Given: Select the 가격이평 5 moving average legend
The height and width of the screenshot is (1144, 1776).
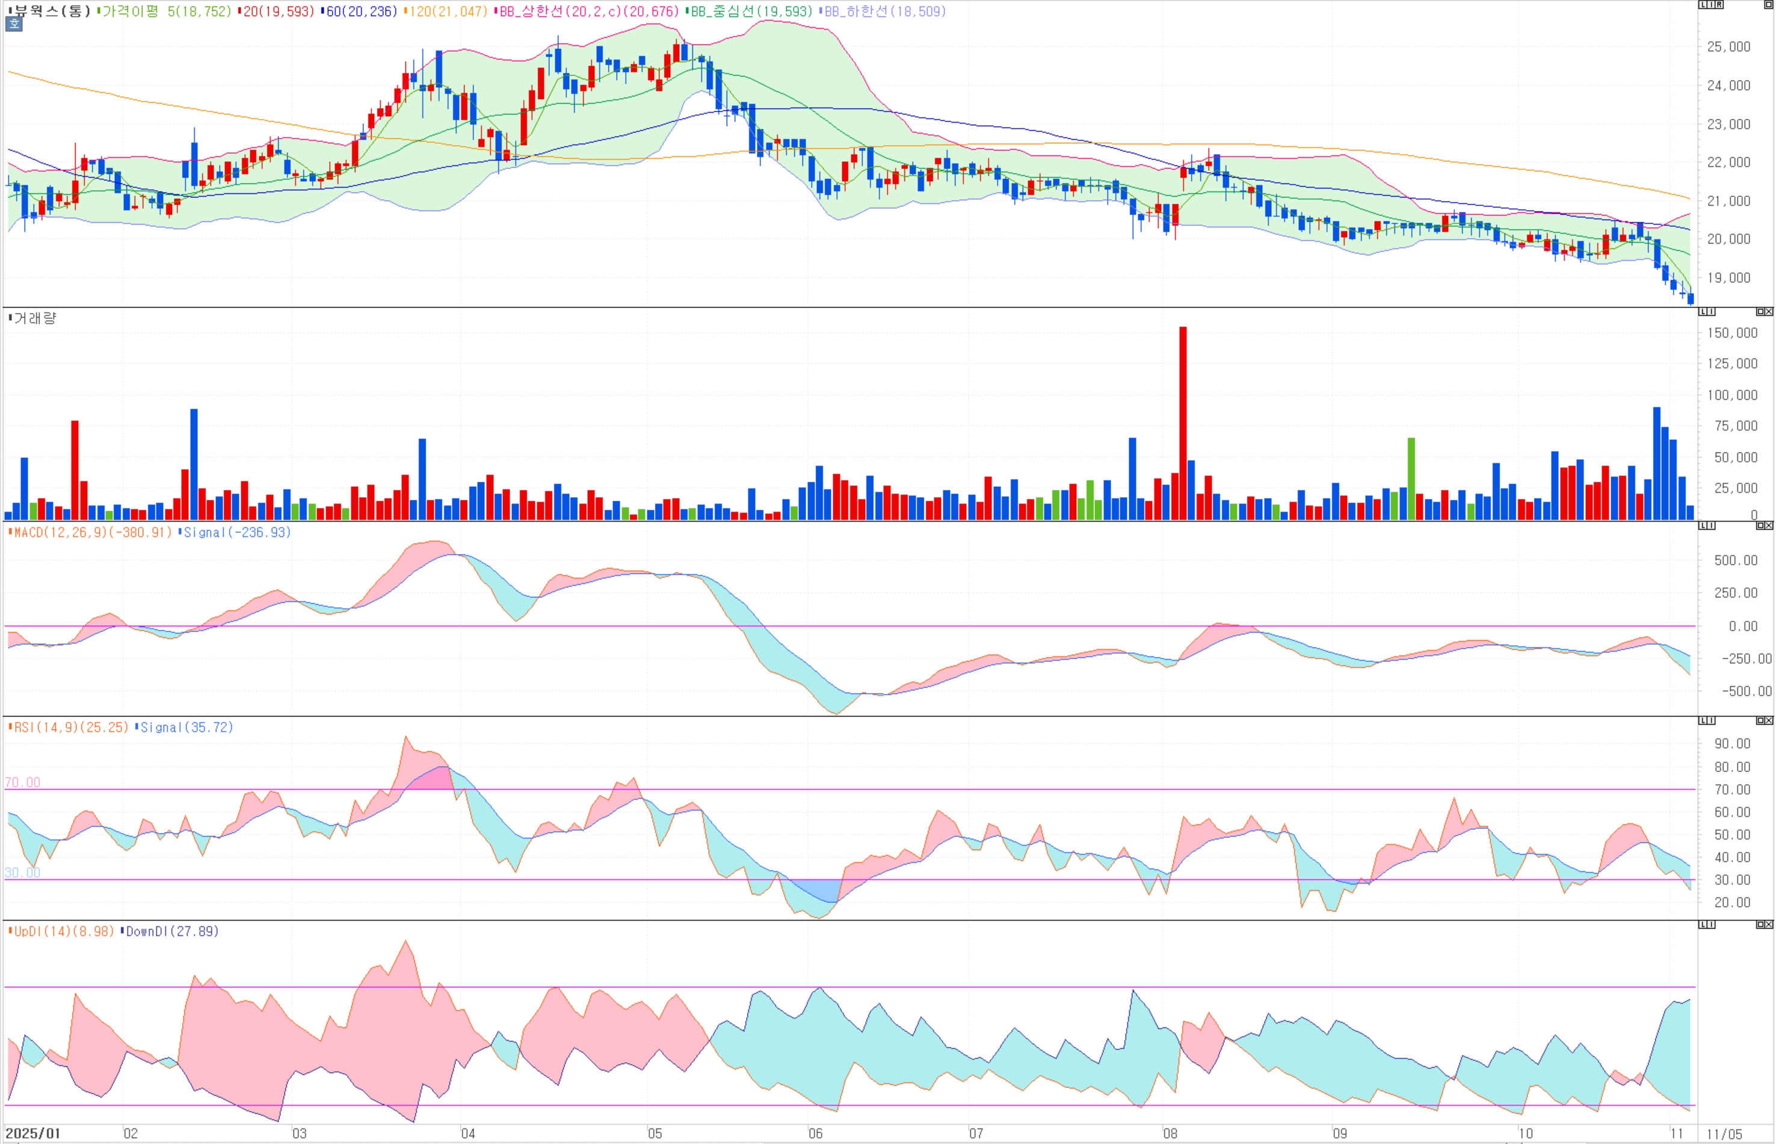Looking at the screenshot, I should (x=165, y=11).
